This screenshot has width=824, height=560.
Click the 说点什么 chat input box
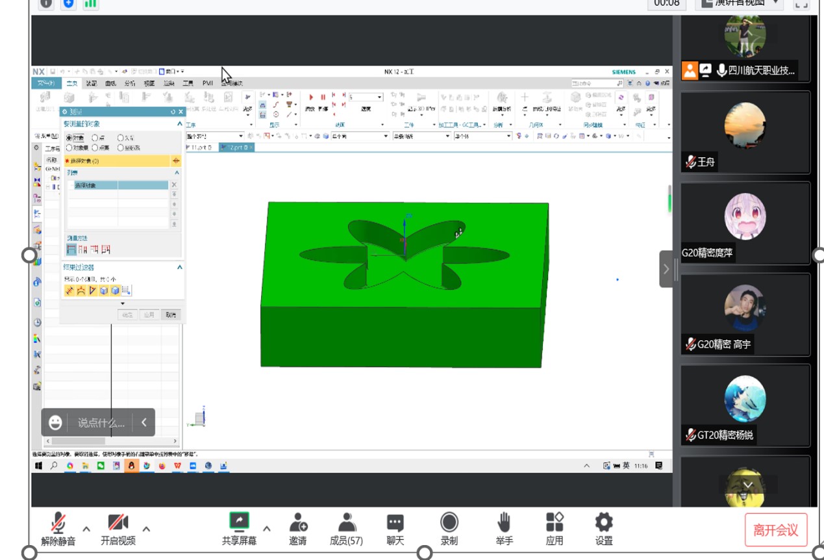101,423
